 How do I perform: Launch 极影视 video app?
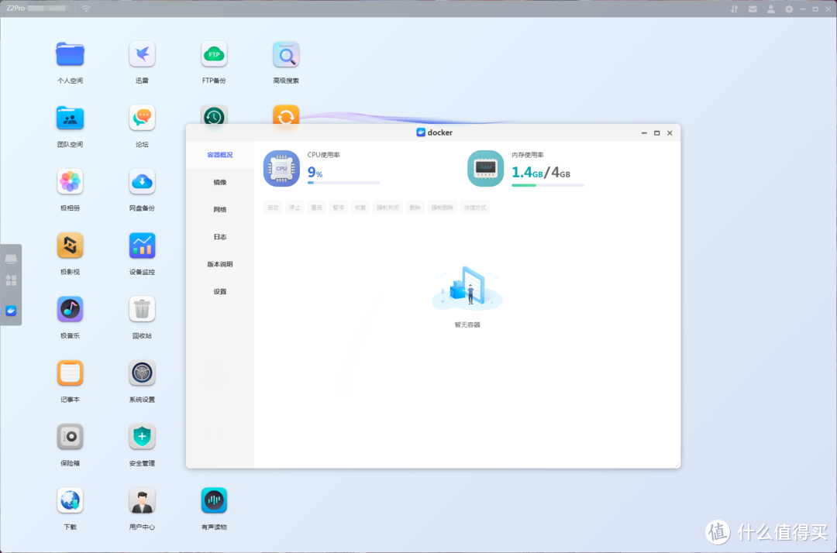tap(70, 246)
